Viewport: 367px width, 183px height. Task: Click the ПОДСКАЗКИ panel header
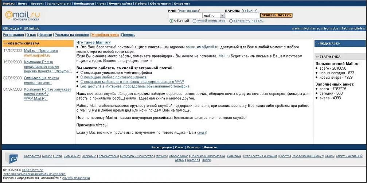coord(340,43)
